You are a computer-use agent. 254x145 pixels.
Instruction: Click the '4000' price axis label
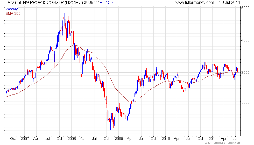coord(245,40)
